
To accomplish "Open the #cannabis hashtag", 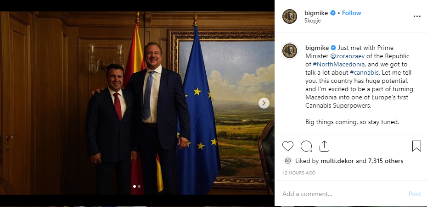I will coord(364,72).
